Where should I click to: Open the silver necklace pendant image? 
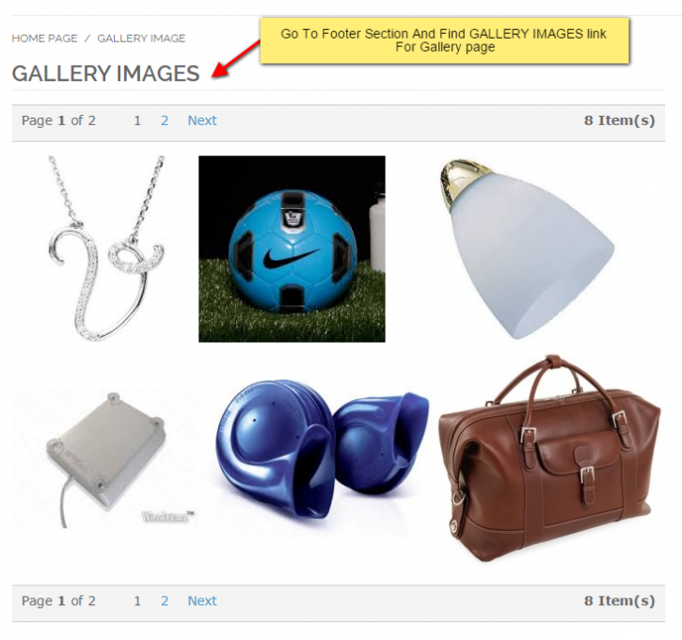pos(105,248)
